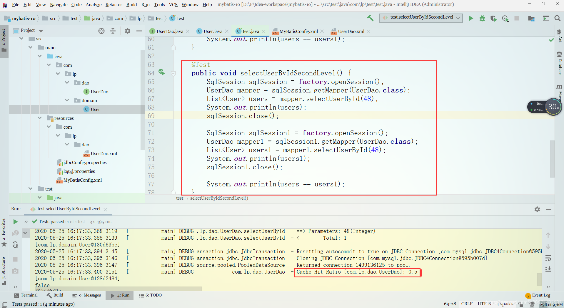Open Project Structure icon in toolbar
564x308 pixels.
click(531, 18)
